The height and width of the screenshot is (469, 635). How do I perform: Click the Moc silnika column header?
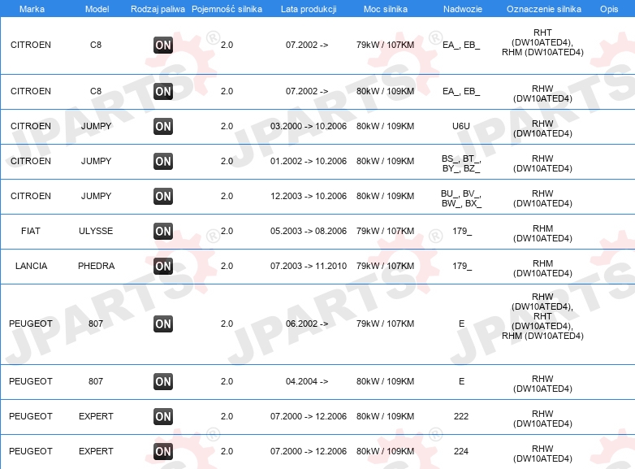pyautogui.click(x=386, y=9)
